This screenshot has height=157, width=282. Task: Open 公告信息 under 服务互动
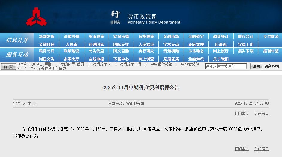(x=96, y=51)
